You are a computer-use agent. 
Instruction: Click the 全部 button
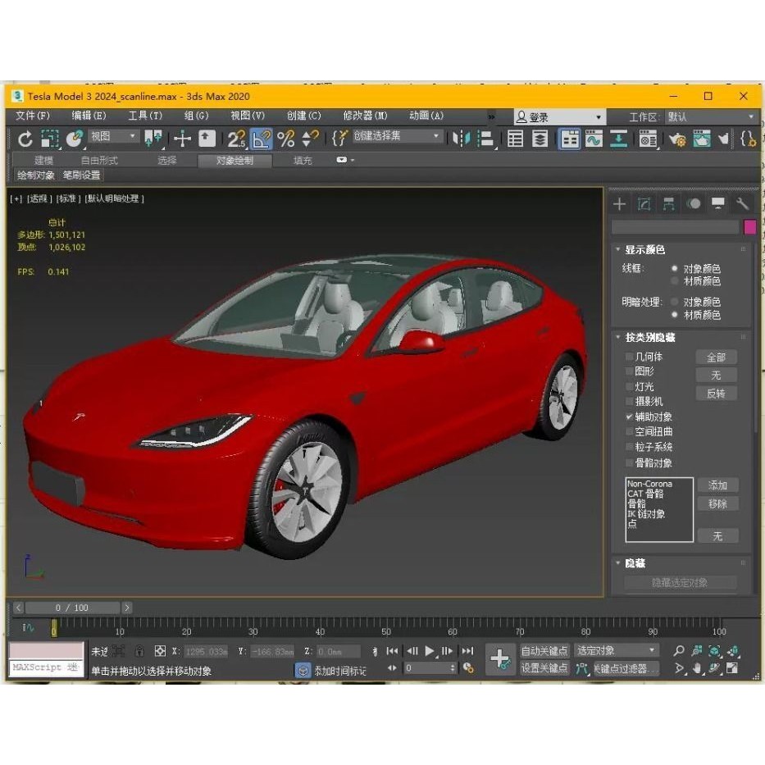[x=716, y=357]
